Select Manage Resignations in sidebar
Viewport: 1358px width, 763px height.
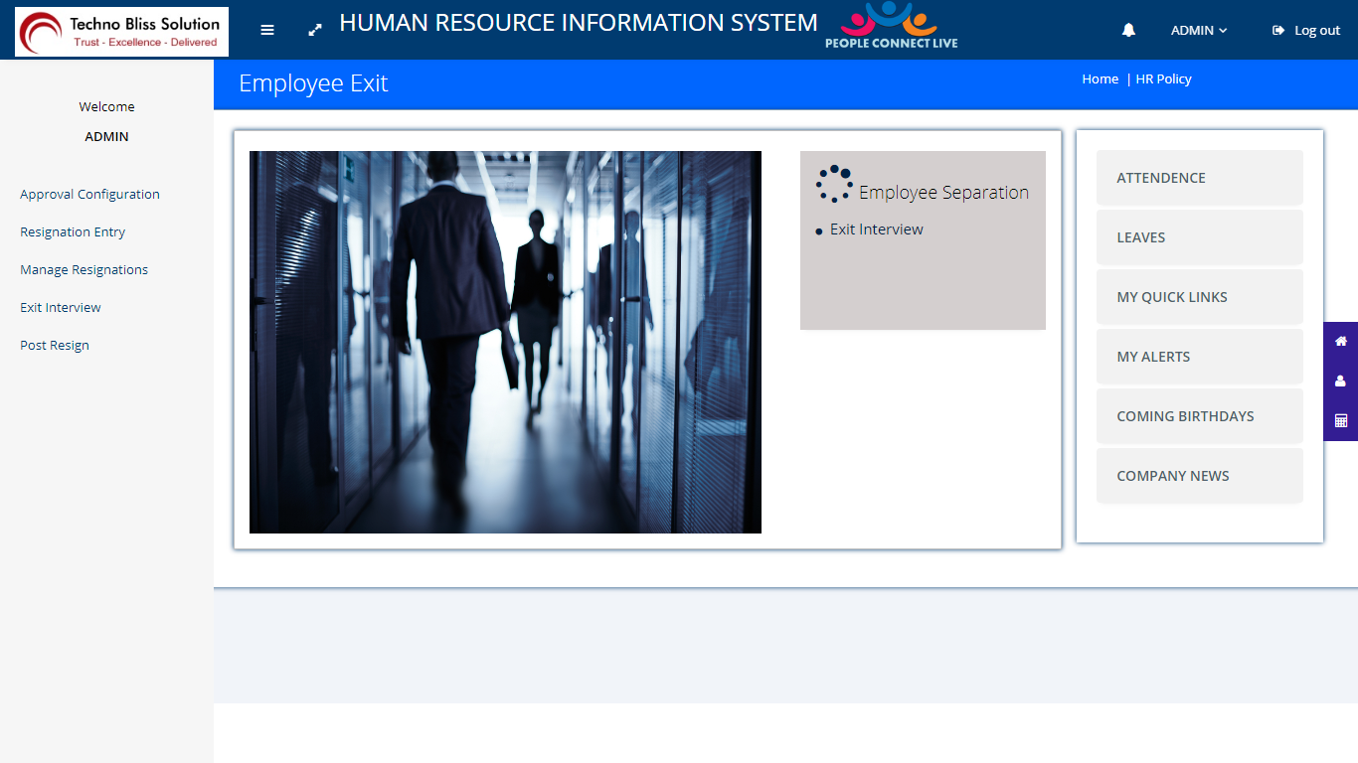pos(85,270)
